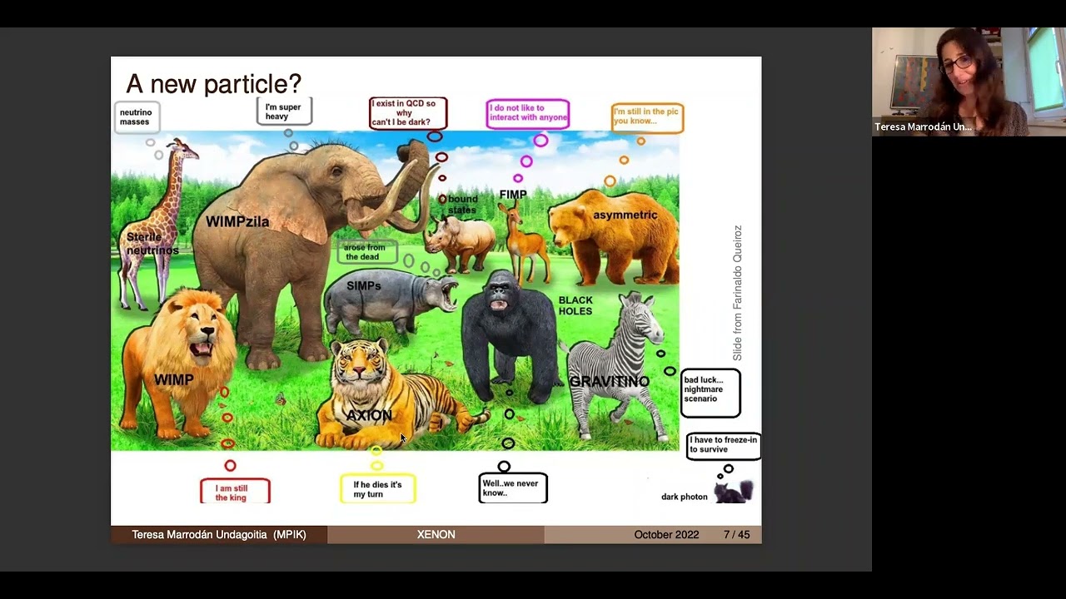Click 'I have to freeze-in to survive' bubble

click(724, 445)
